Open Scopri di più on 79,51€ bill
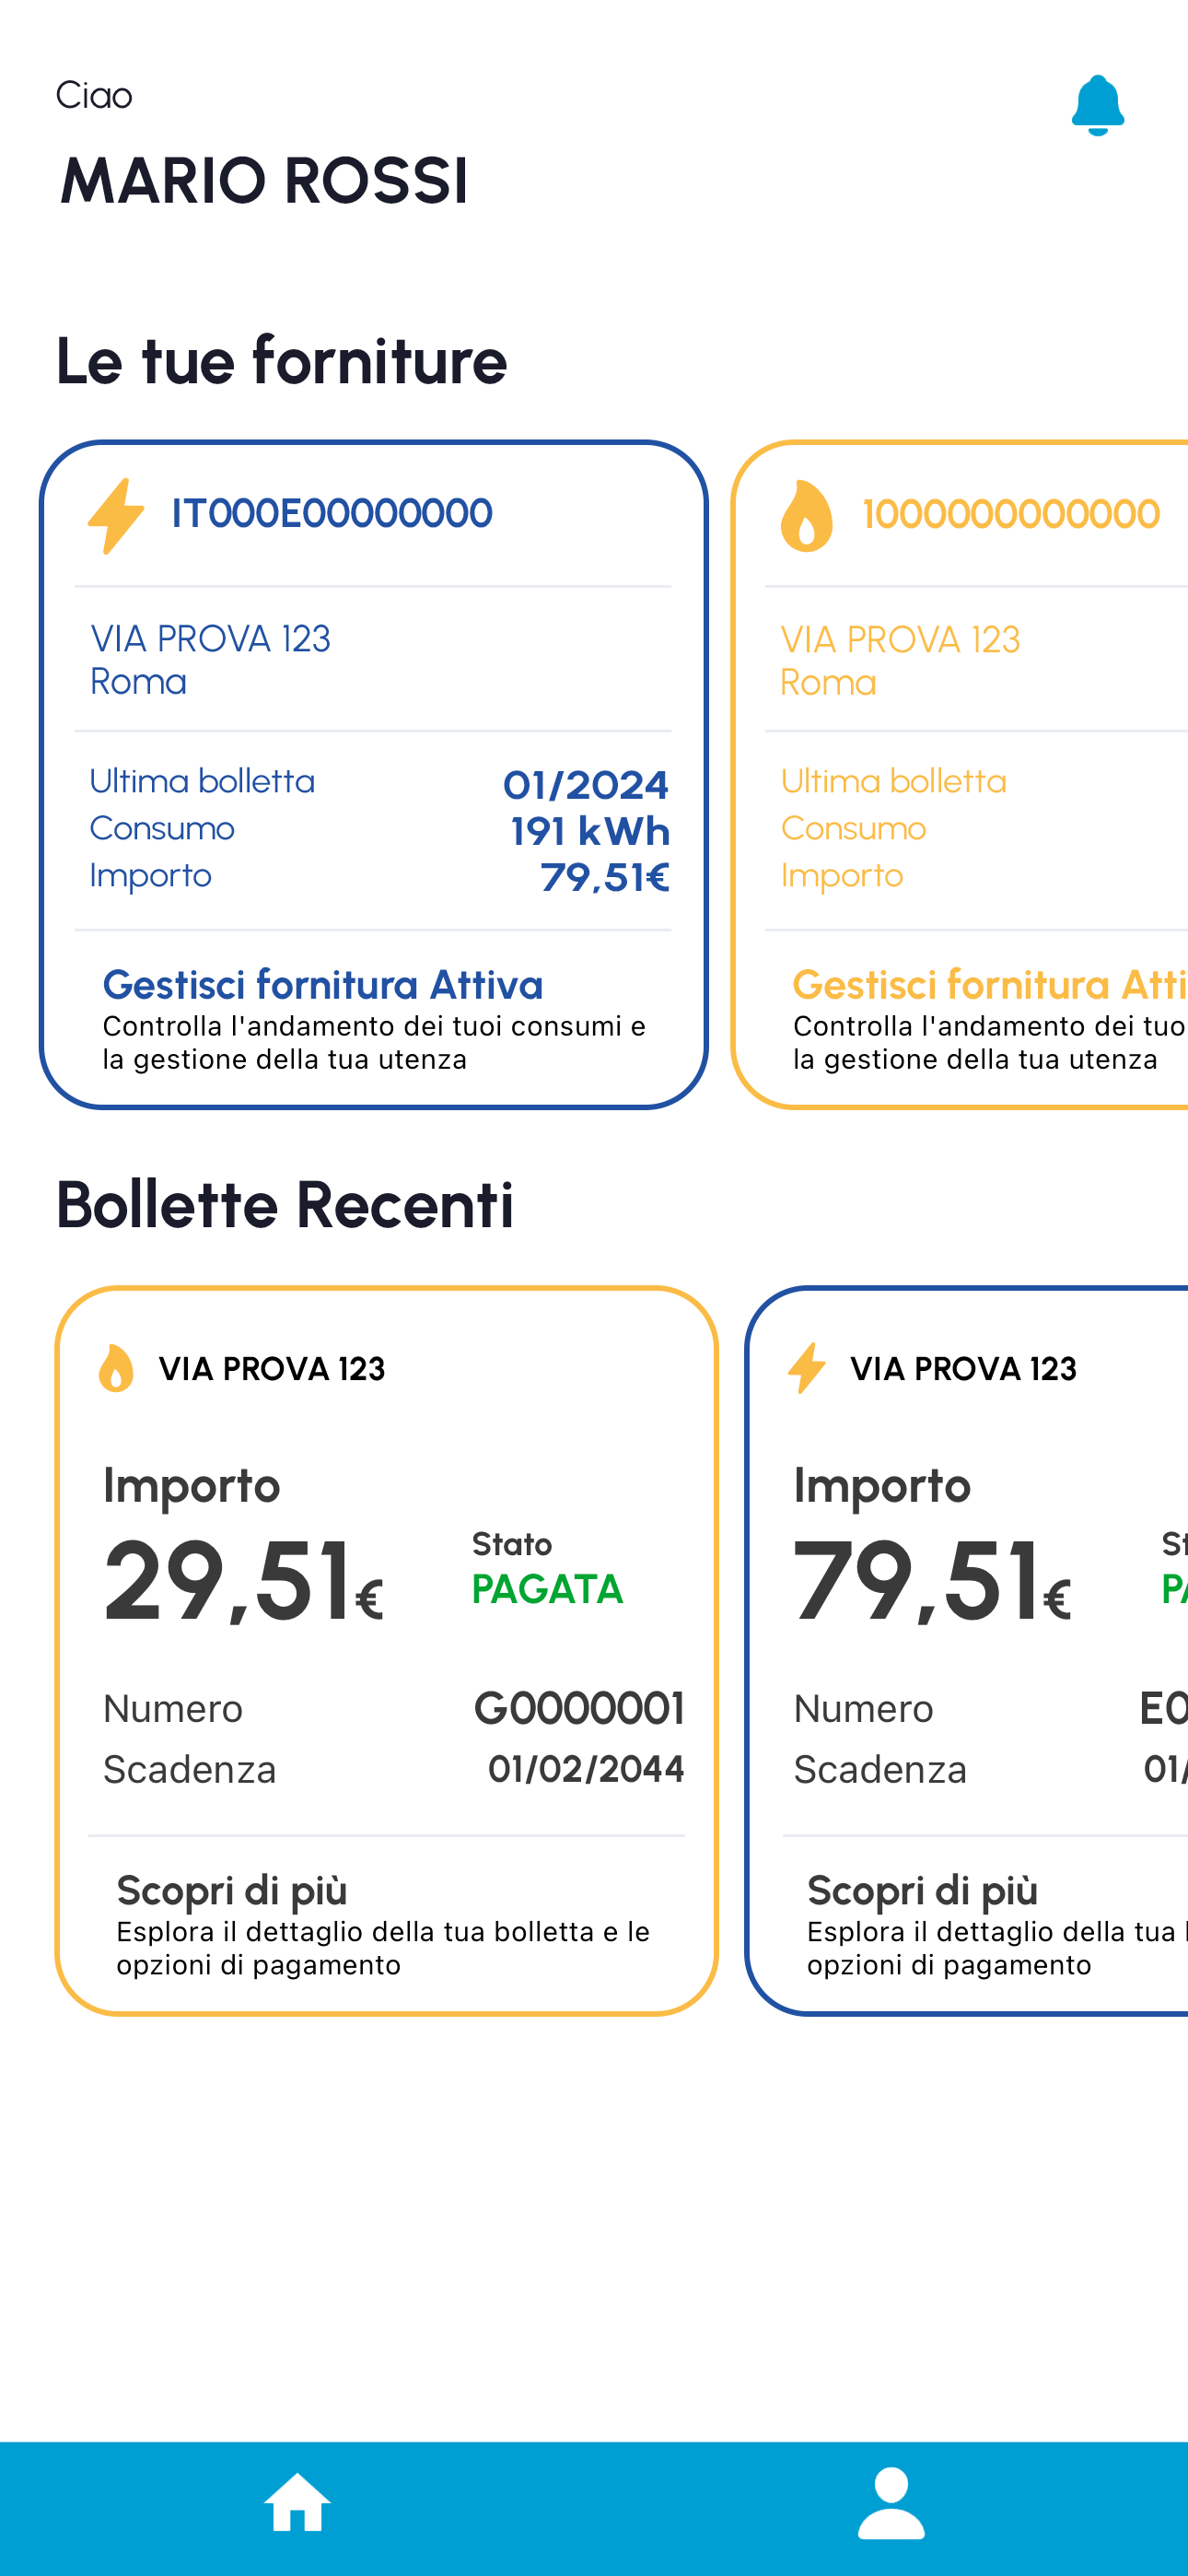Screen dimensions: 1188x2576 click(922, 1890)
